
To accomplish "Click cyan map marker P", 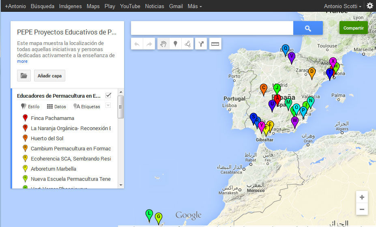I will pyautogui.click(x=303, y=112).
